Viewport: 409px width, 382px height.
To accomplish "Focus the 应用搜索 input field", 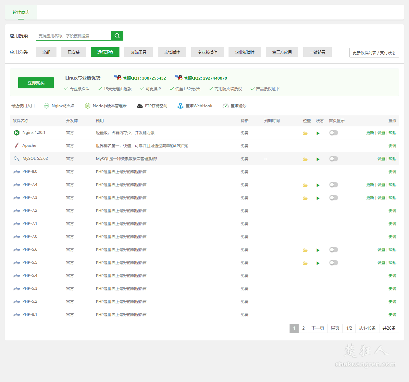I will point(73,36).
